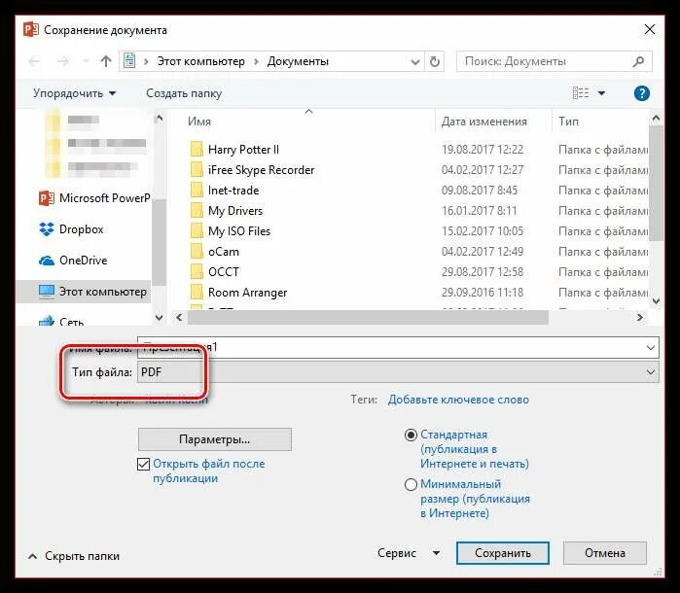Select Сеть in the navigation pane

[x=61, y=322]
